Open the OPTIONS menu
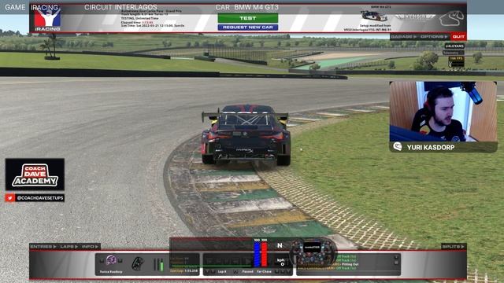 tap(434, 37)
